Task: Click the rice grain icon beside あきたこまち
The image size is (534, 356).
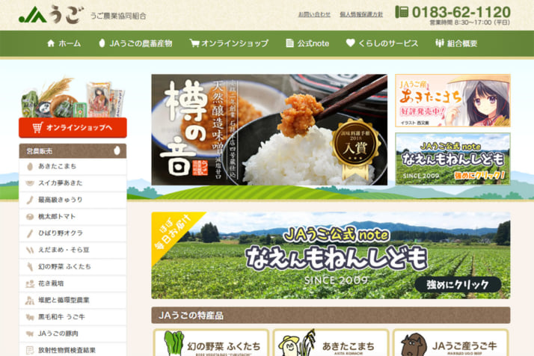Action: point(29,166)
